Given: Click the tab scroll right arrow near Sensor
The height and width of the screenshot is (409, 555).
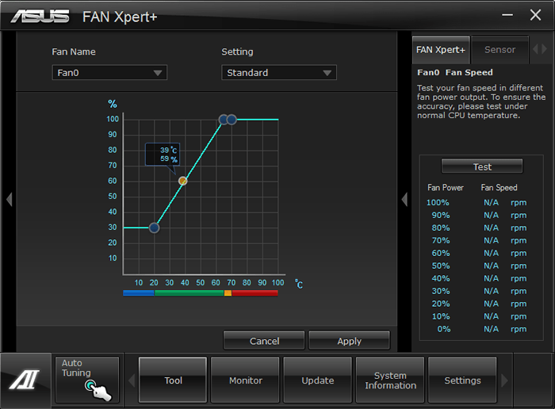Looking at the screenshot, I should tap(545, 49).
